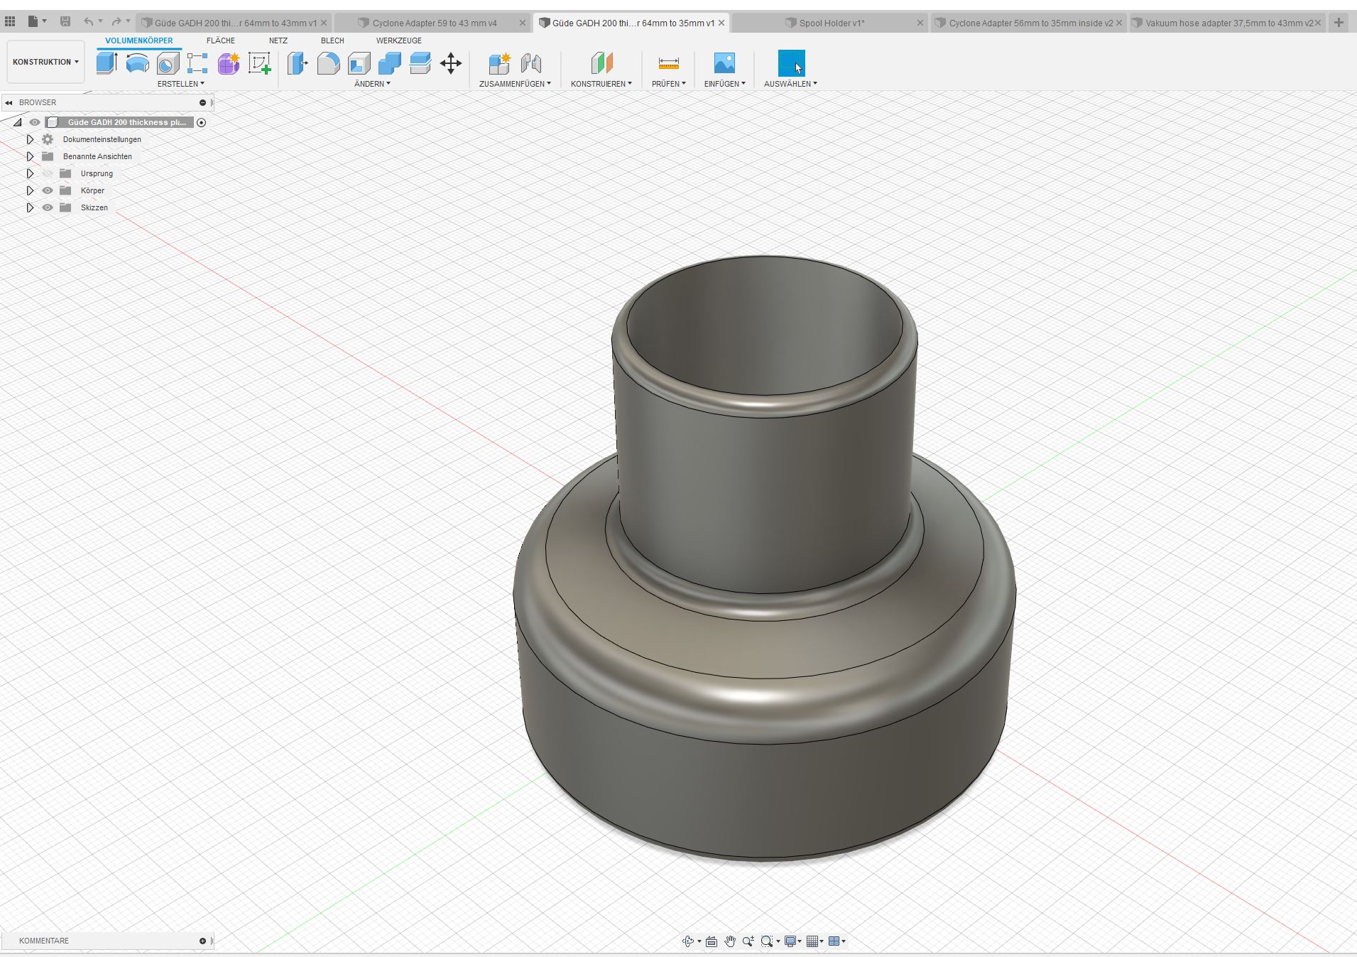Select the Press Pull tool
Screen dimensions: 1357x957
(298, 63)
